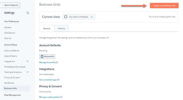Click external link icon beside Manage cookie policies
Screen dimensions: 183x100
pyautogui.click(x=61, y=97)
